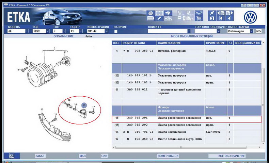The height and width of the screenshot is (163, 269).
Task: Click the ВОЕ ОБОЗНАЧЕНИЕ button
Action: pyautogui.click(x=227, y=156)
